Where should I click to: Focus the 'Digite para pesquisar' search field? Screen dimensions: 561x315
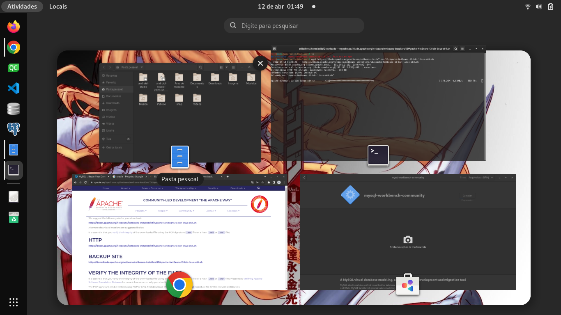(x=294, y=25)
